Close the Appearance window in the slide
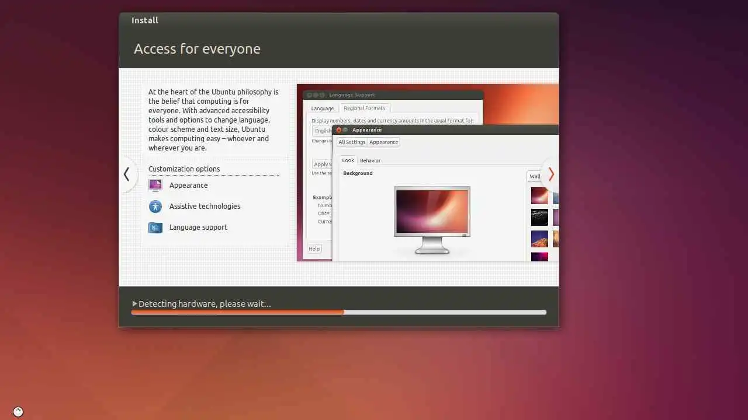The image size is (748, 420). click(x=338, y=130)
